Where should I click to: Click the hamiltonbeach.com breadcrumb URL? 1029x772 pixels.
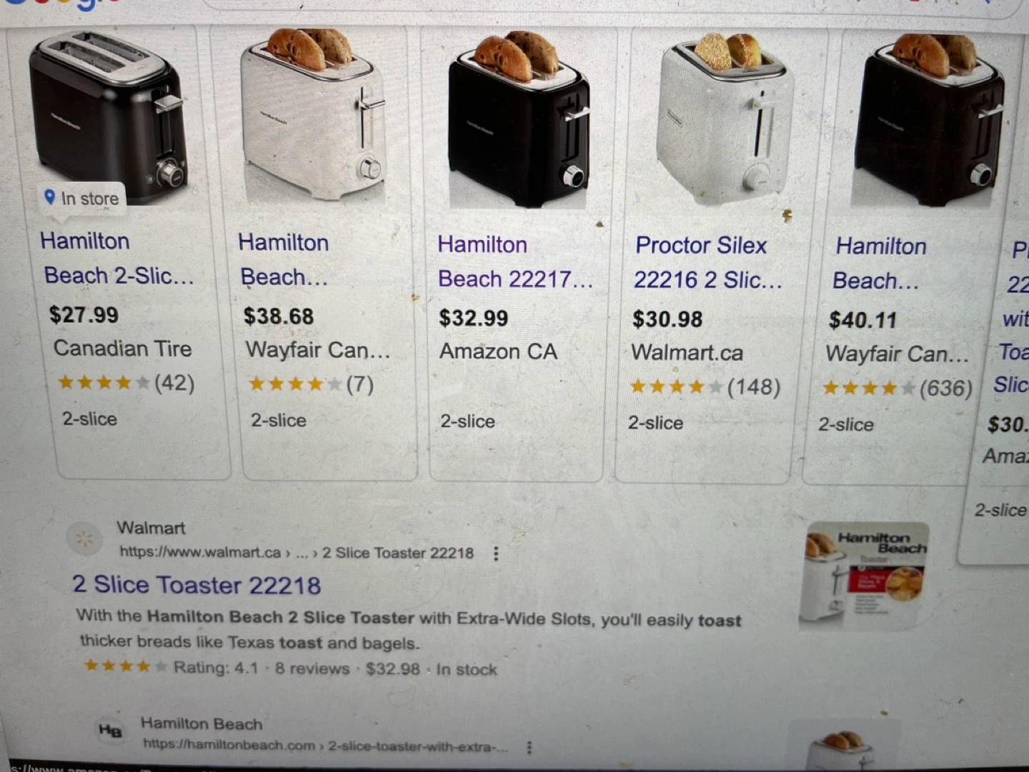point(325,746)
